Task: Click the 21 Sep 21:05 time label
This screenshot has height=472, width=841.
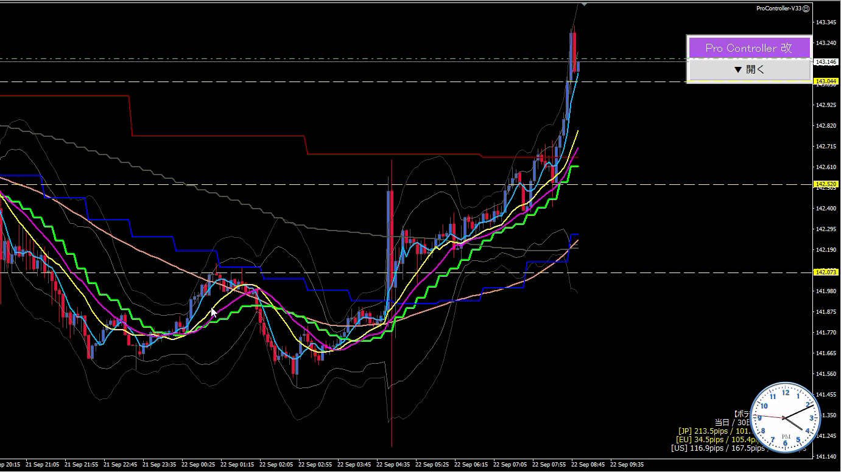Action: click(x=42, y=465)
